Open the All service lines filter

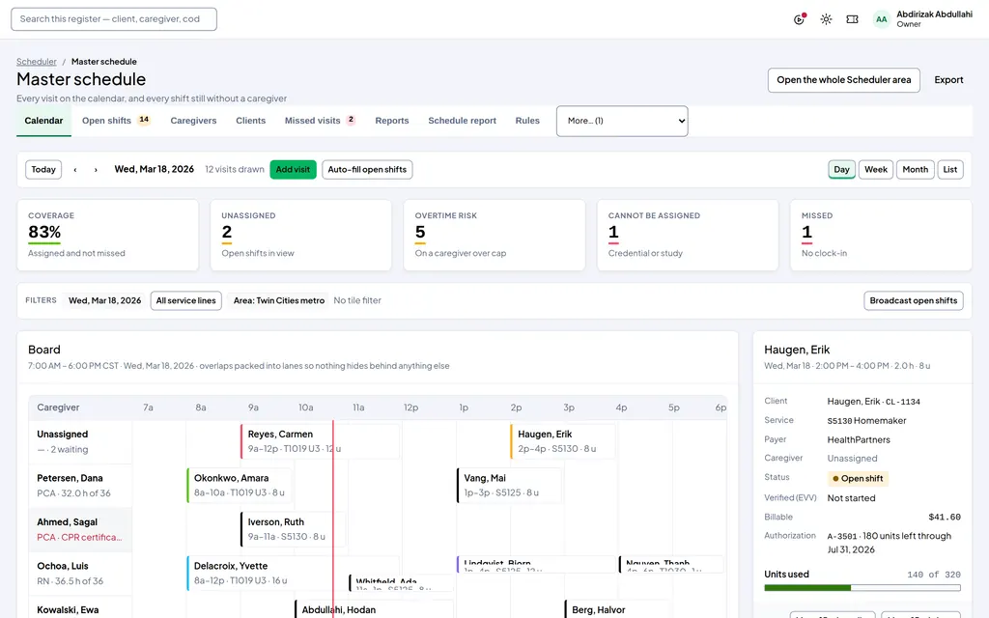click(x=186, y=301)
